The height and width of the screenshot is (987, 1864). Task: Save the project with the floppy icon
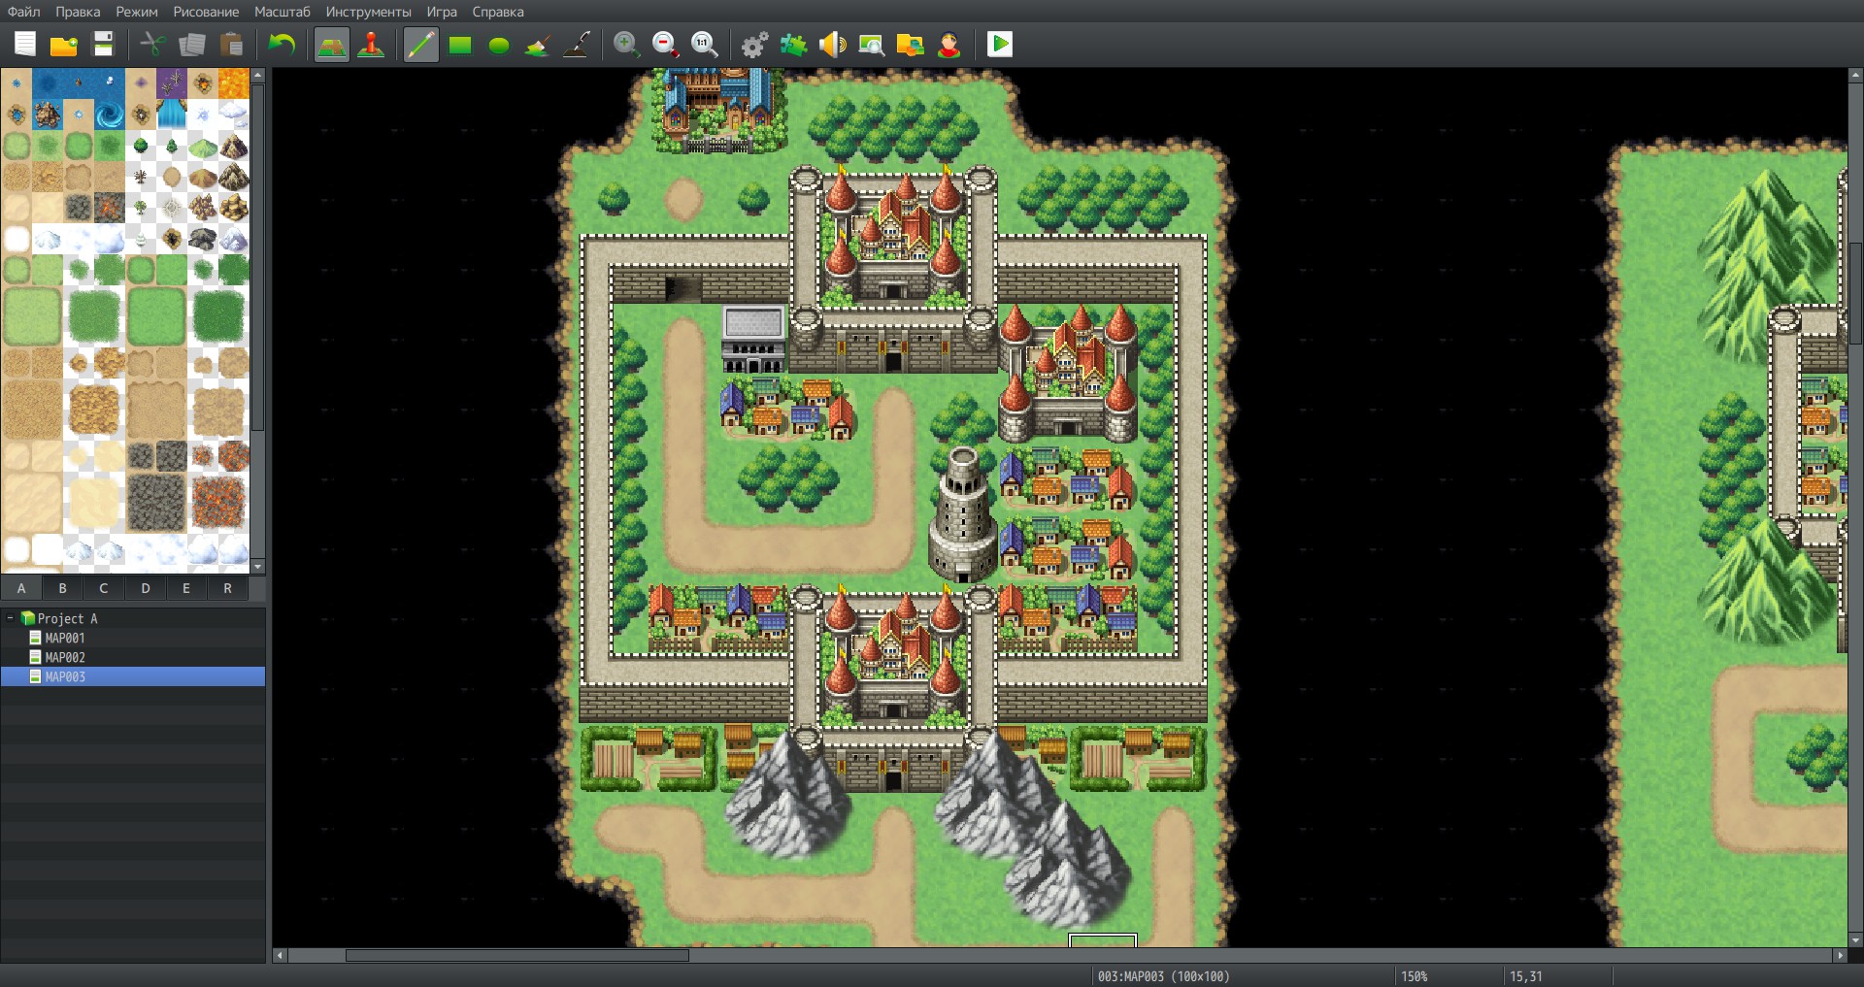pos(103,45)
